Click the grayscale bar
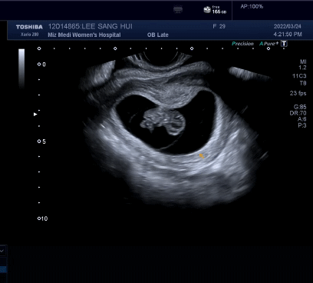Viewport: 313px width, 283px height. point(21,68)
